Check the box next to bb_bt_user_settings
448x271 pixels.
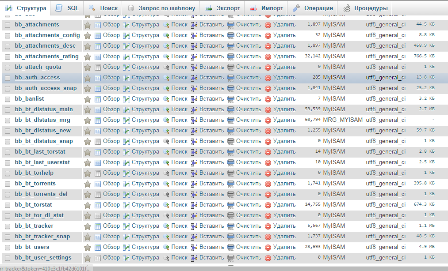(8, 258)
